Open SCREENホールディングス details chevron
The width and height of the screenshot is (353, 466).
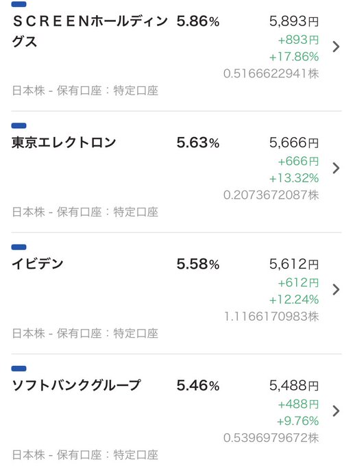(336, 47)
